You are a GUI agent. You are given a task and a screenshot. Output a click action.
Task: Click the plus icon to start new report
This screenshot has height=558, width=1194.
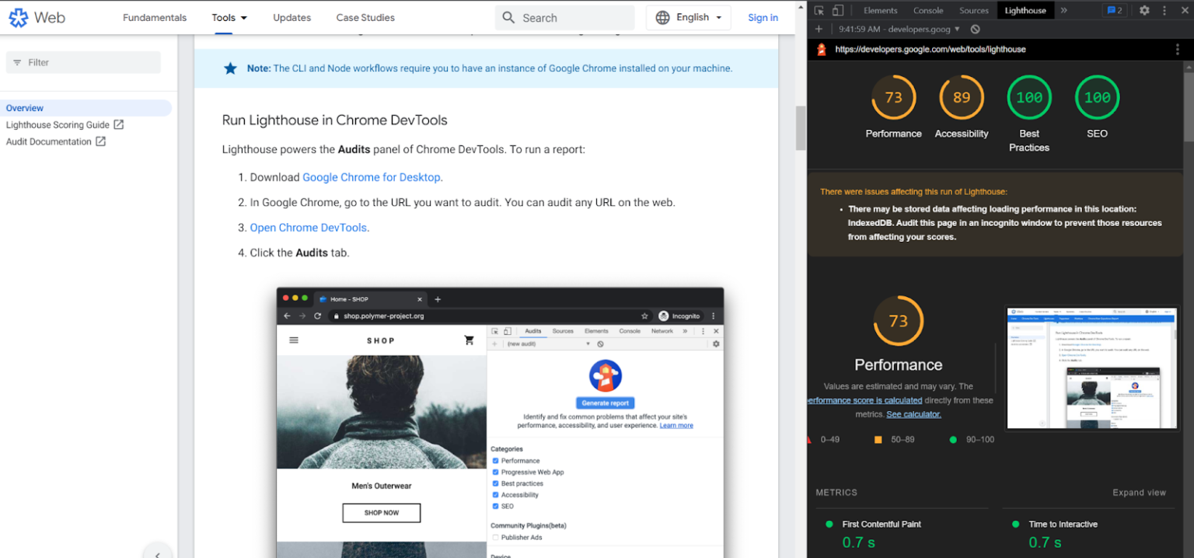tap(819, 29)
